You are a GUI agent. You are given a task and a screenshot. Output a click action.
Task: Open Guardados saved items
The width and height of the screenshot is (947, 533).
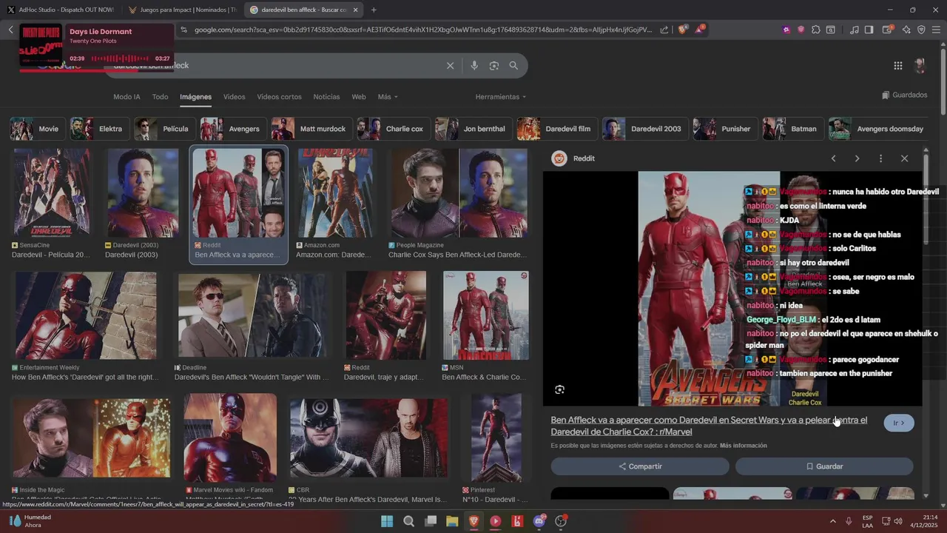coord(904,95)
